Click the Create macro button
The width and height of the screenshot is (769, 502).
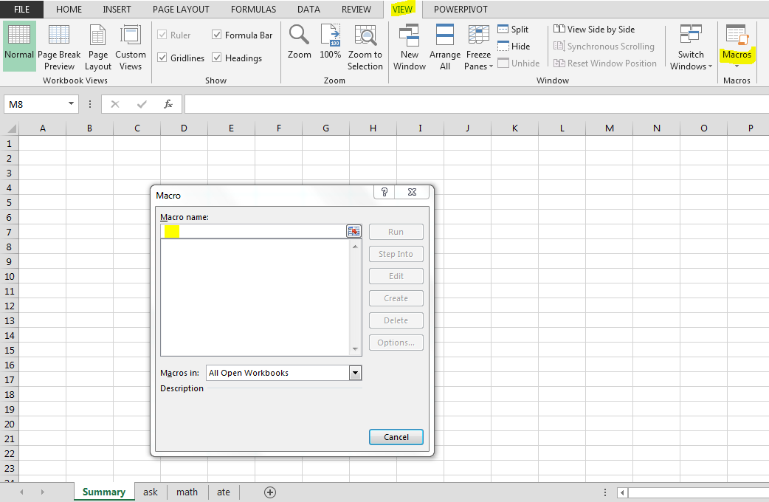396,298
